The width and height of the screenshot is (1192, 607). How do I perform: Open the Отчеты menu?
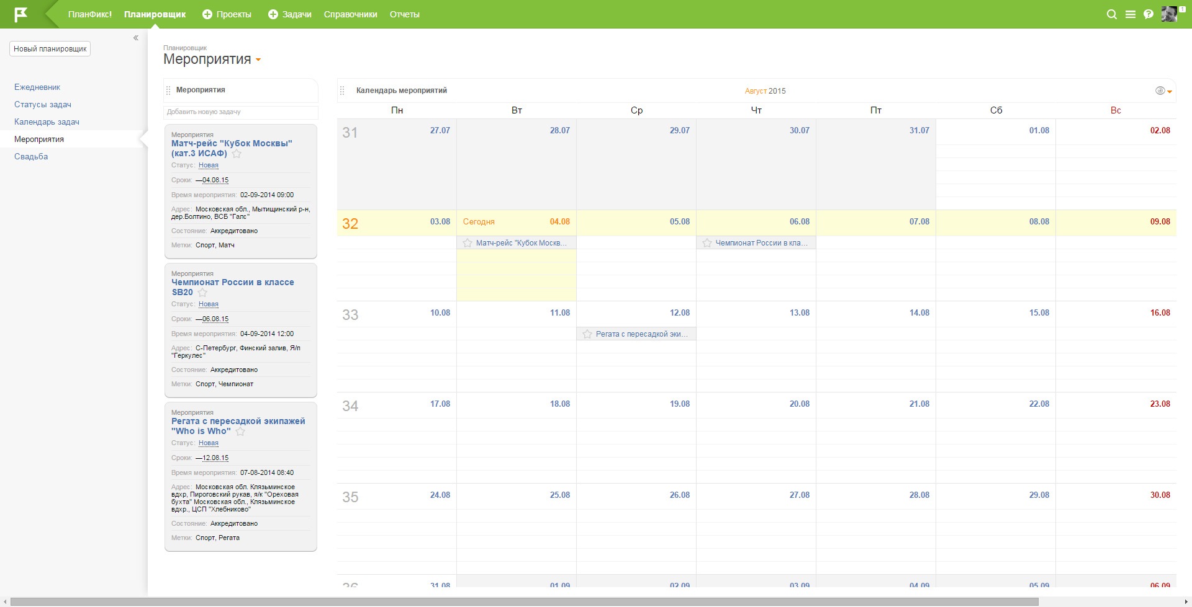tap(405, 14)
